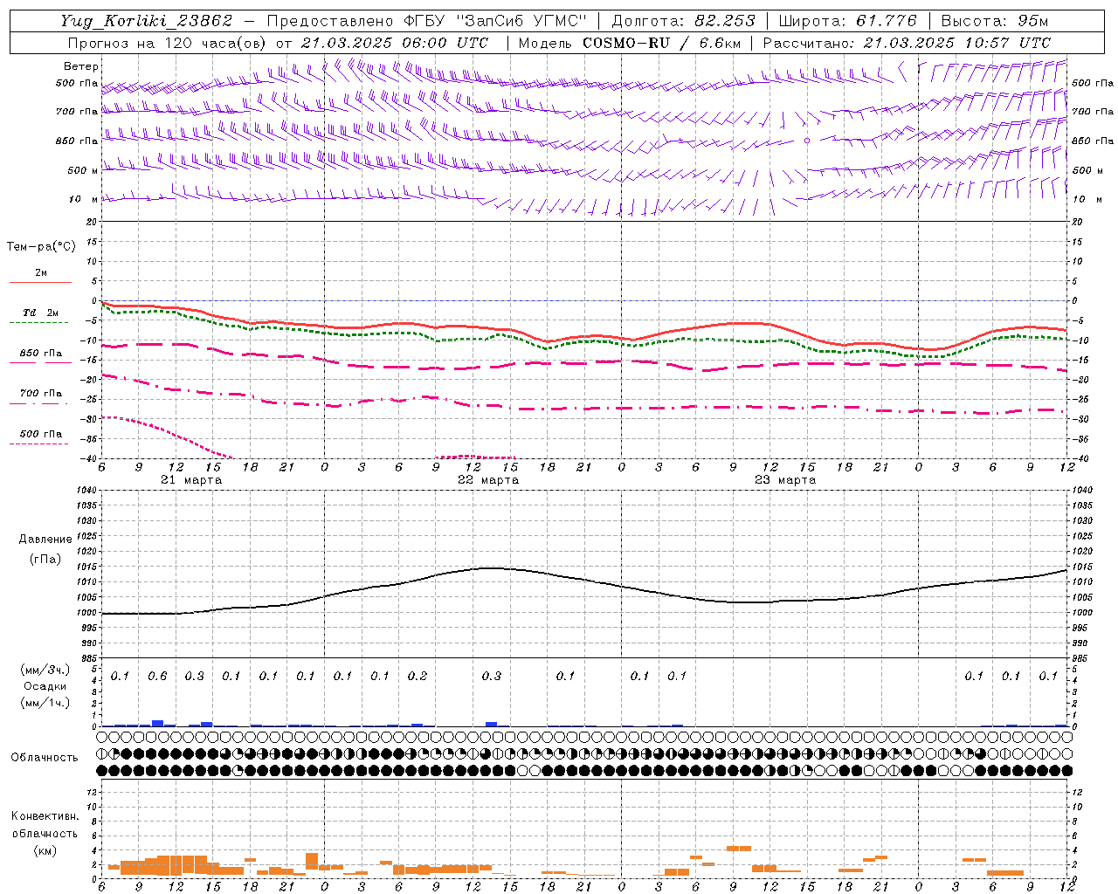Click the station name Yug_Korliki_23862
The height and width of the screenshot is (894, 1118).
point(147,21)
